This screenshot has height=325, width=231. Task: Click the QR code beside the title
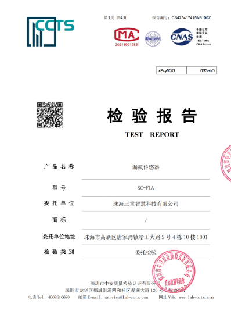50,115
